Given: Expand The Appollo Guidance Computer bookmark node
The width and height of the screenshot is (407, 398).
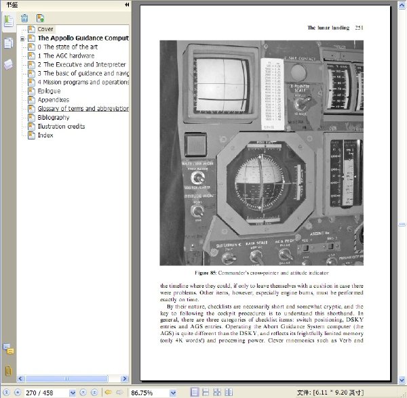Looking at the screenshot, I should click(x=22, y=39).
